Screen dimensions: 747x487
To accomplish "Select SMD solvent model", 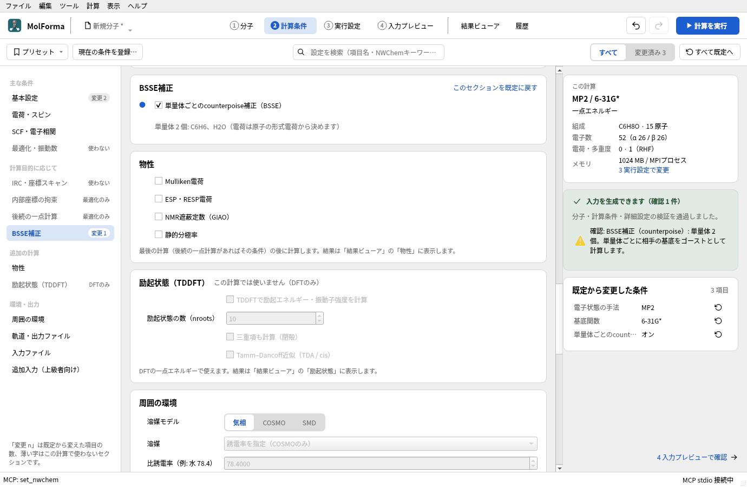I will pyautogui.click(x=309, y=423).
